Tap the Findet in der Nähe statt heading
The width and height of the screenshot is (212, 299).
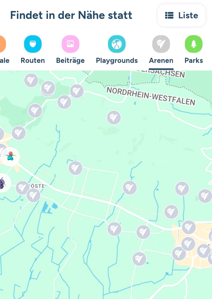(x=71, y=15)
